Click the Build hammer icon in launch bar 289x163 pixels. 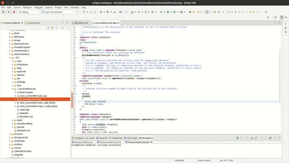[x=3, y=12]
